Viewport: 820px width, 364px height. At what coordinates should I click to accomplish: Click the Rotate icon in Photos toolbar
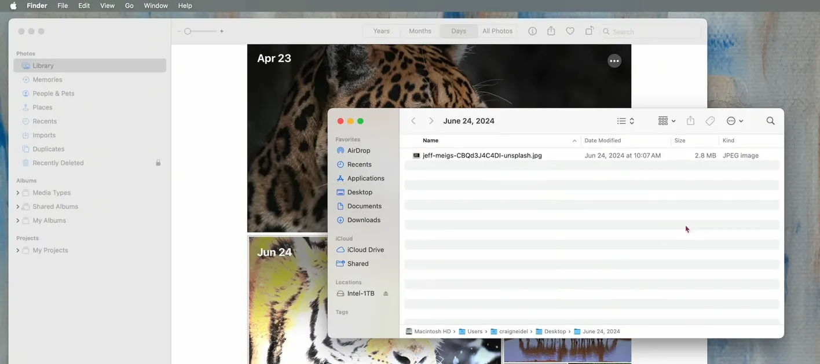[x=589, y=31]
